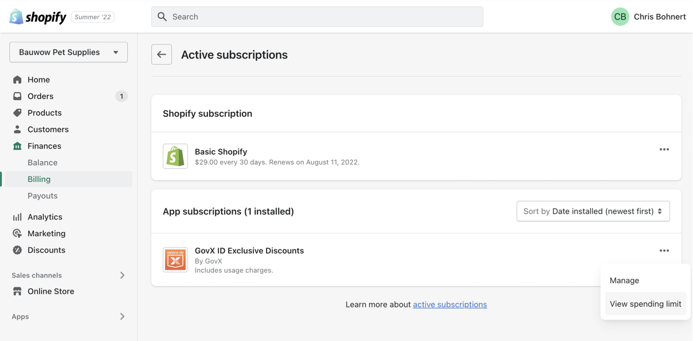Expand the Apps section chevron
The image size is (693, 341).
click(122, 317)
